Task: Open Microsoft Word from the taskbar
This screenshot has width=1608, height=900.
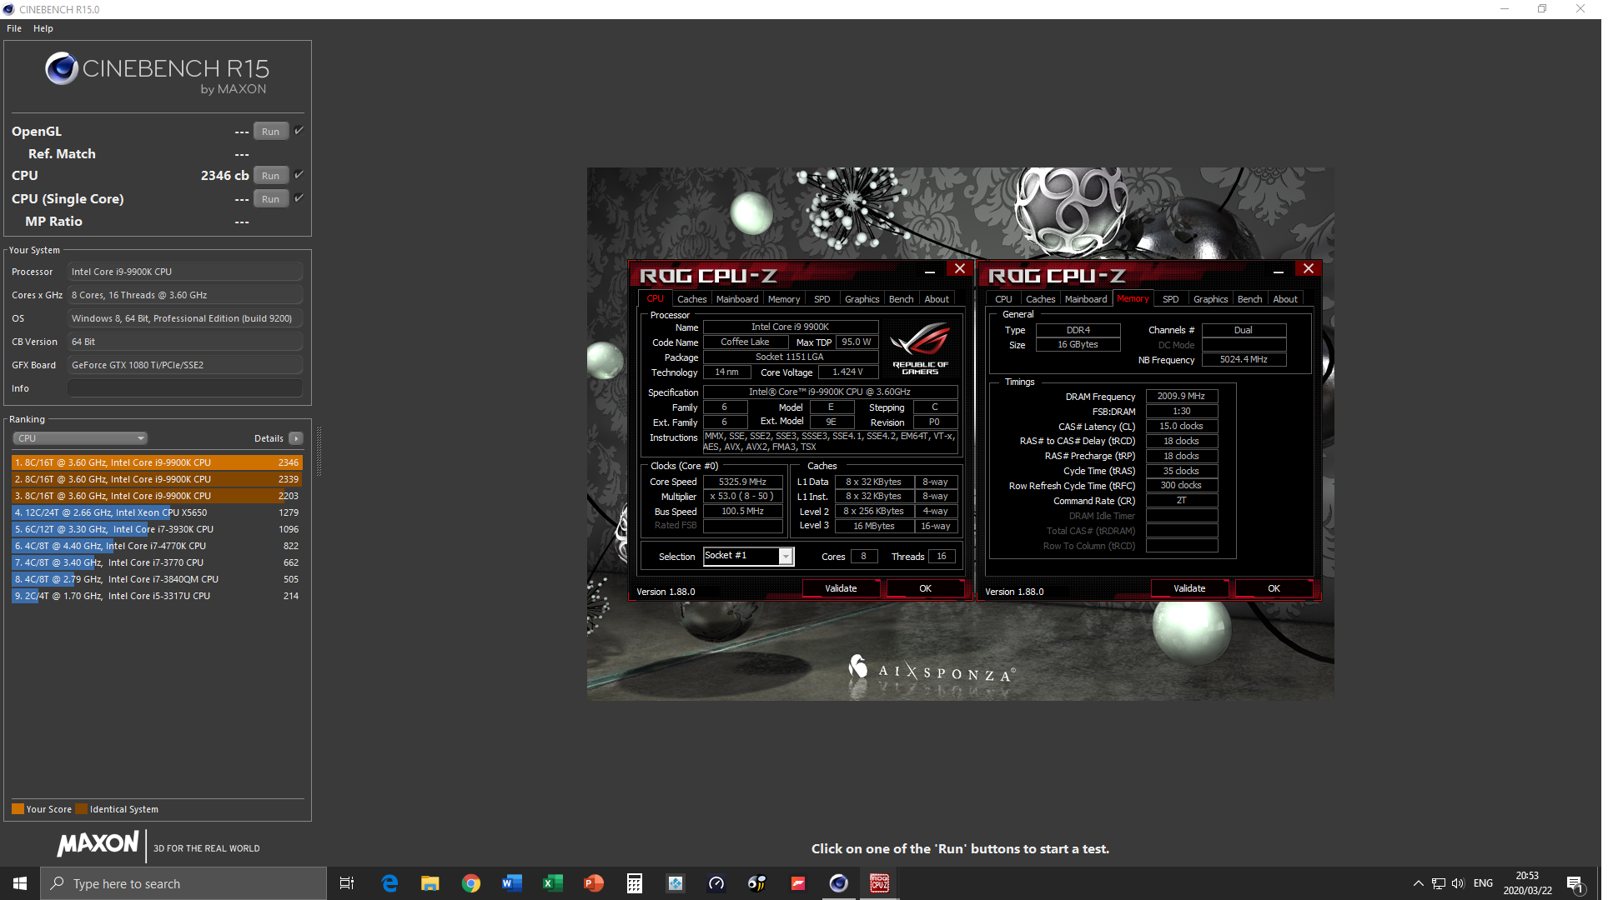Action: pos(512,883)
